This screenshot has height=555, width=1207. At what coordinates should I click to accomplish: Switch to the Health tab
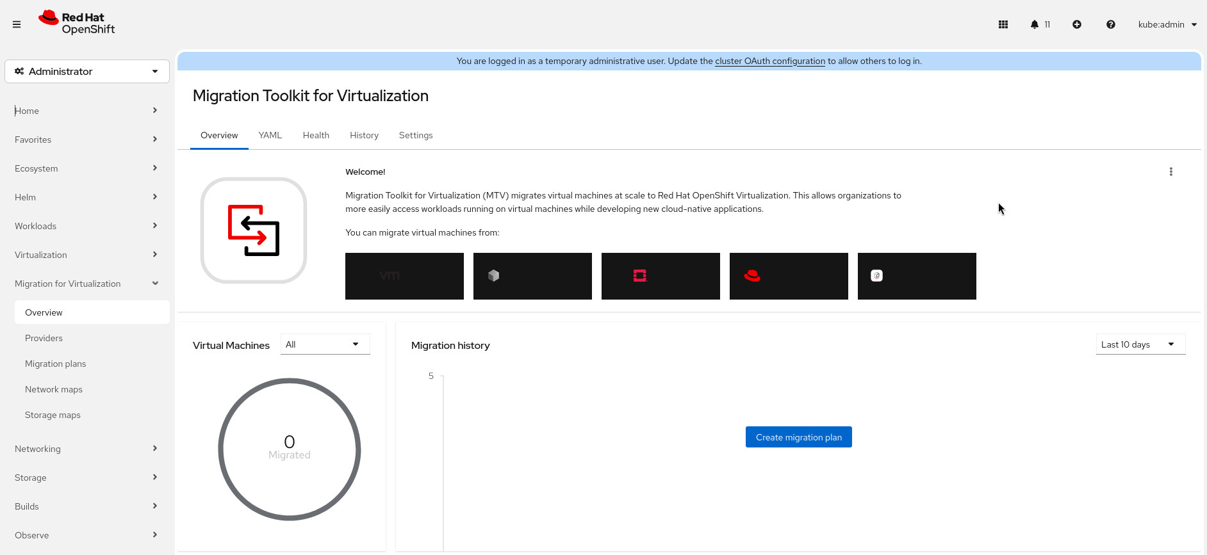coord(316,135)
